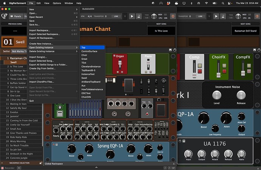Turn the UA 1176 Input knob
This screenshot has height=170, width=261.
point(188,154)
